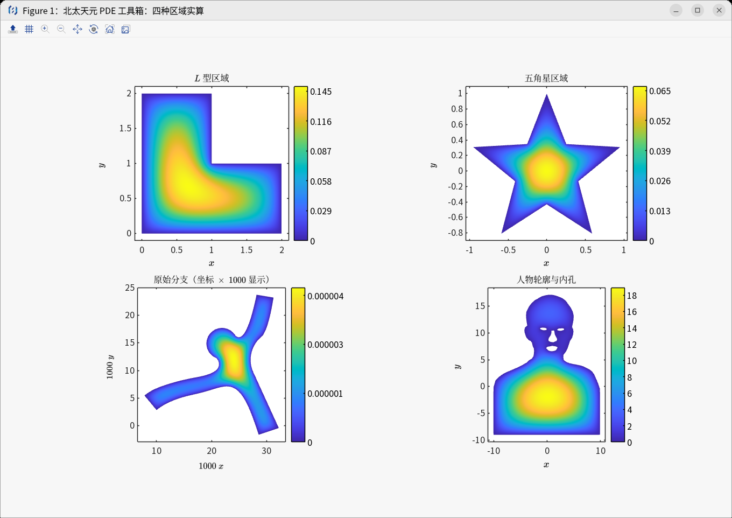The height and width of the screenshot is (518, 732).
Task: Click the L型区域 plot title
Action: point(212,78)
